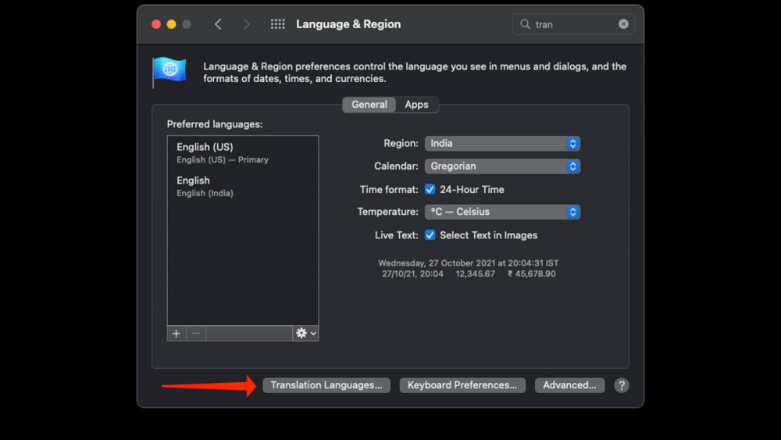781x440 pixels.
Task: Open the gear actions menu
Action: click(305, 334)
